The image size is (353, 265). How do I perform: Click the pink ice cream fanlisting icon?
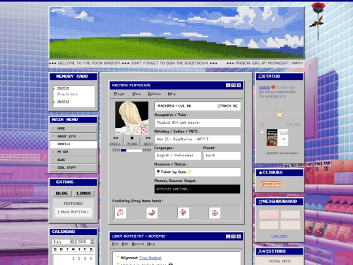point(183,213)
